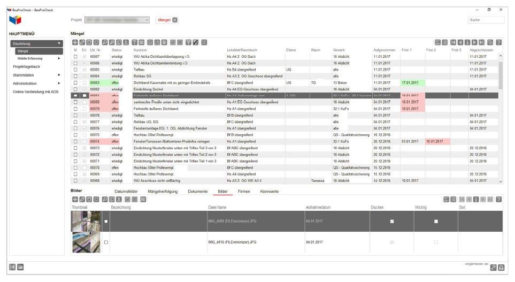Add a new Mängel entry with plus icon
This screenshot has height=282, width=515.
coord(75,42)
